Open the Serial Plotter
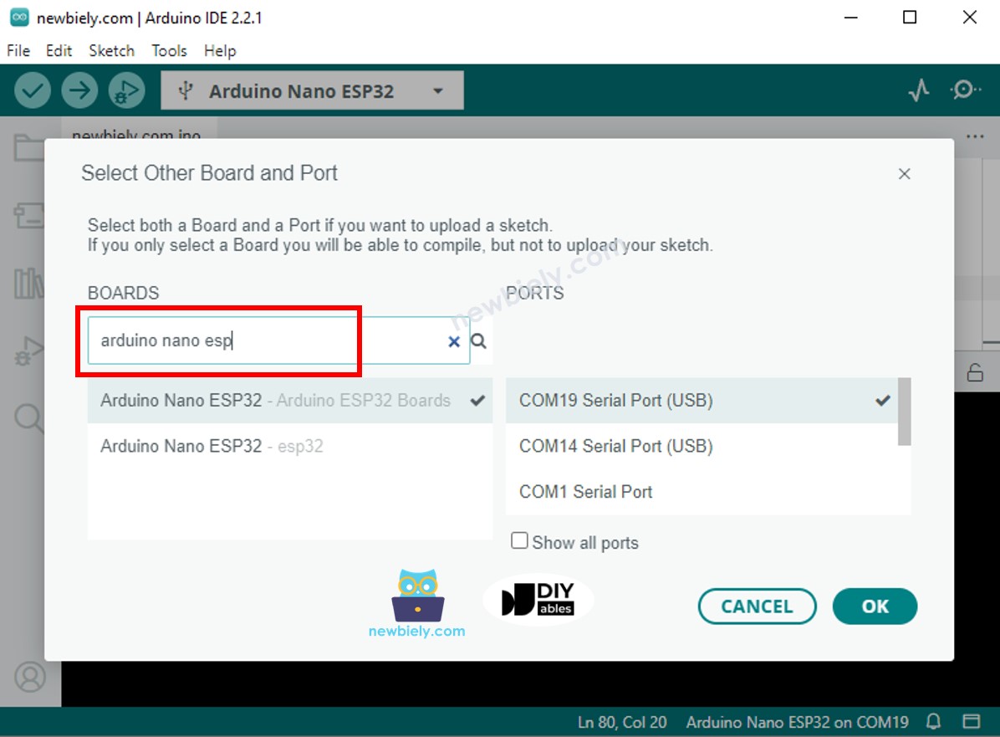Screen dimensions: 1000x737 pyautogui.click(x=918, y=90)
